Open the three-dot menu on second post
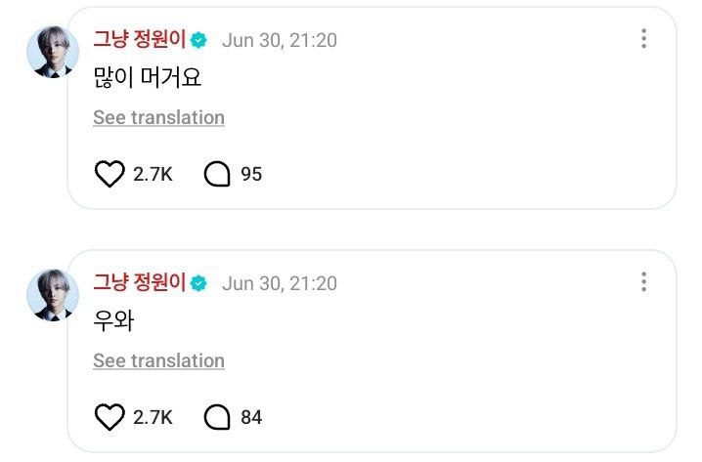 tap(643, 281)
